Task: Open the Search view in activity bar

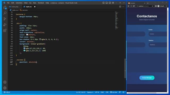Action: pos(5,13)
